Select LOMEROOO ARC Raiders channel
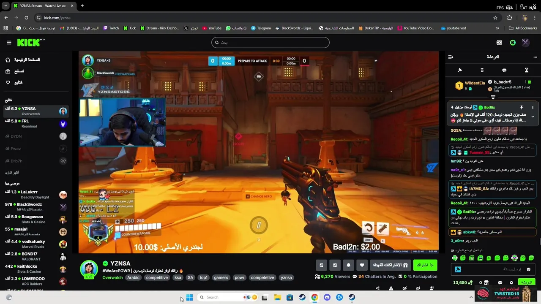Image resolution: width=541 pixels, height=304 pixels. 36,281
